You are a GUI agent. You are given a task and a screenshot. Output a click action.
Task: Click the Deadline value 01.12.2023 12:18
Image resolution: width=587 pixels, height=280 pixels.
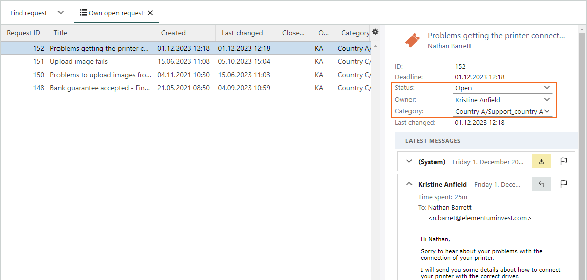pos(480,77)
